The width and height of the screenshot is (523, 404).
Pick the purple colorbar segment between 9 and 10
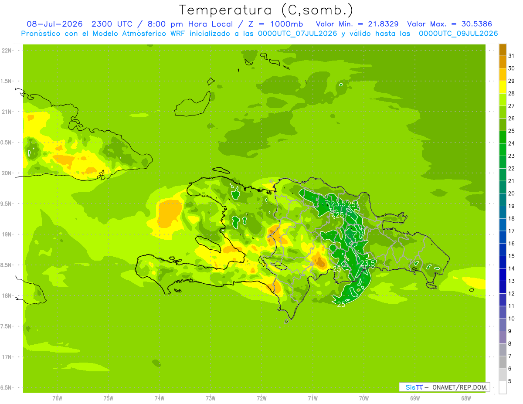pos(503,325)
